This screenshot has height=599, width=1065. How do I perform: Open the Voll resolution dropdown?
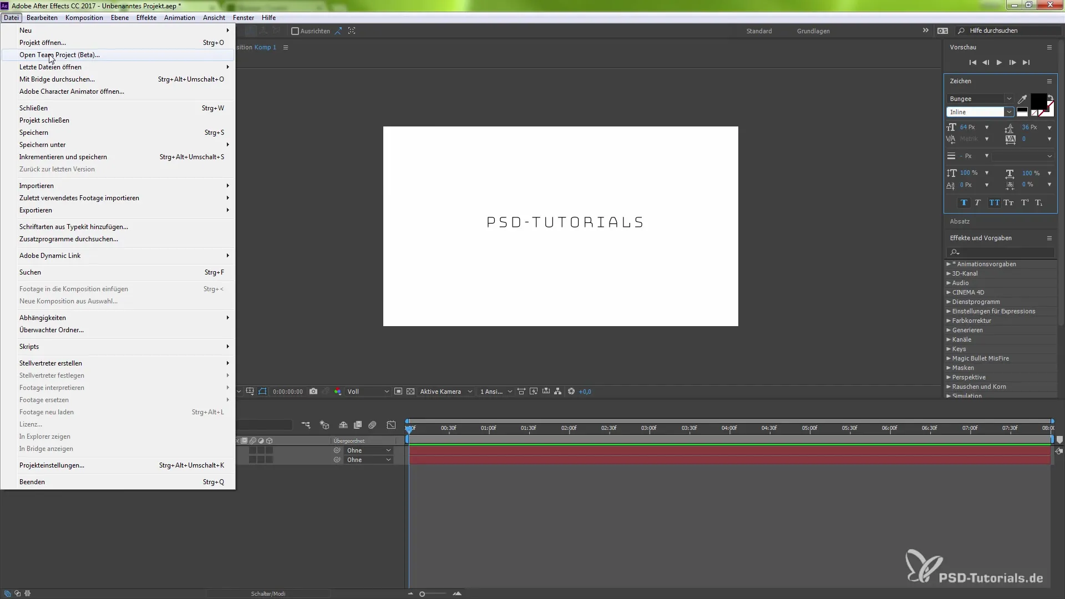[x=368, y=392]
